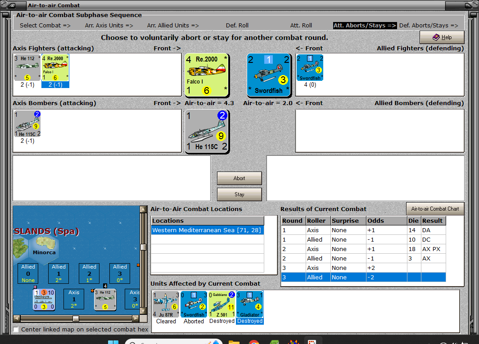Open the Windows Start menu
The image size is (479, 344).
click(113, 342)
